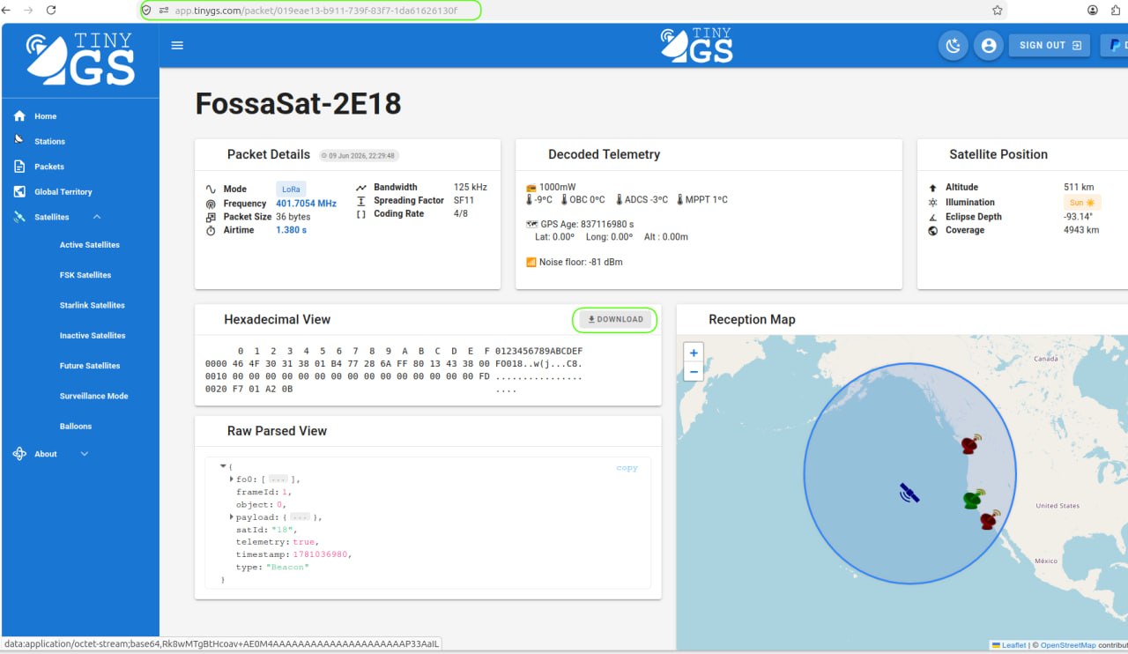Click the satellite marker on the map

pyautogui.click(x=909, y=493)
